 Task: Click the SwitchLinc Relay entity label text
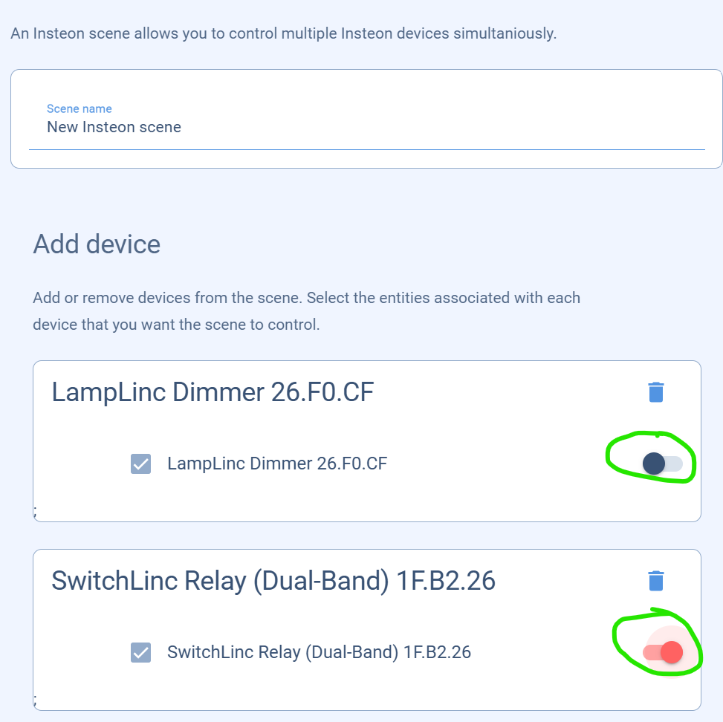[319, 653]
